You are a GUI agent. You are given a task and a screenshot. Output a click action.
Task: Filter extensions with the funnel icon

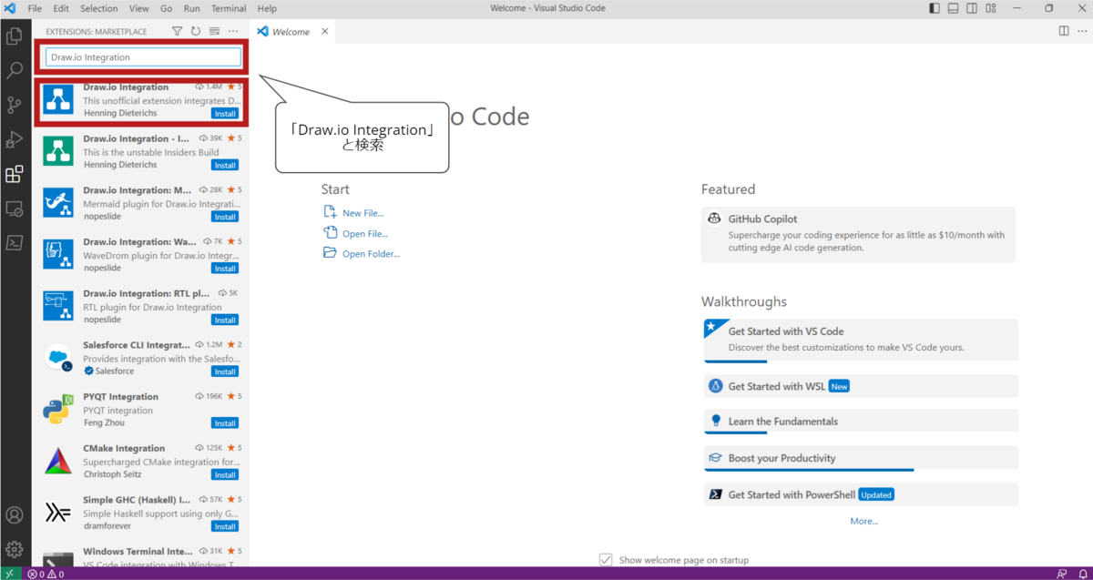(178, 31)
